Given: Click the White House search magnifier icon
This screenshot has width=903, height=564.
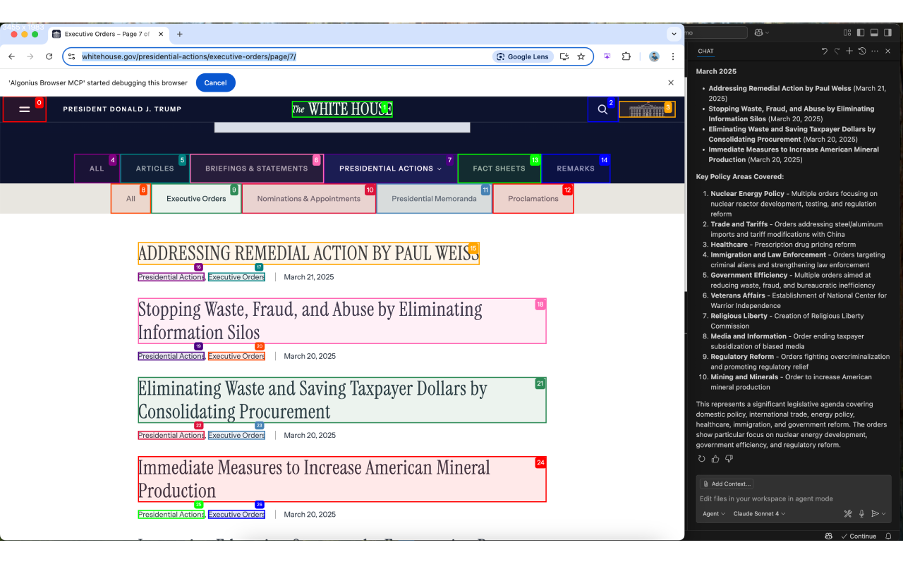Looking at the screenshot, I should 602,109.
